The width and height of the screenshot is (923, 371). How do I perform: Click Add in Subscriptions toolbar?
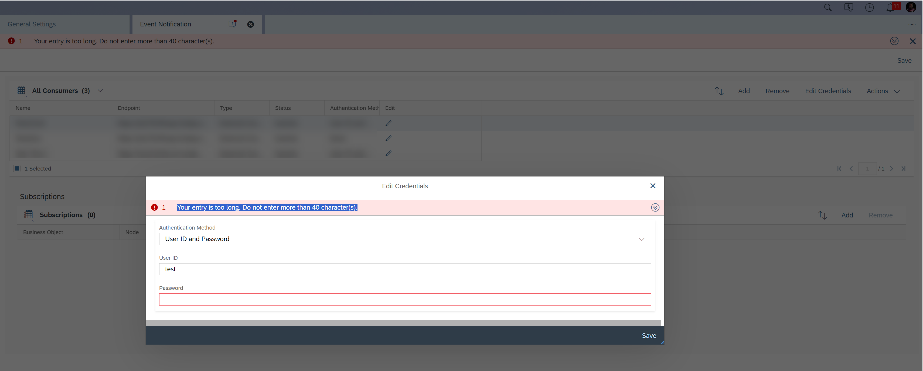click(847, 215)
